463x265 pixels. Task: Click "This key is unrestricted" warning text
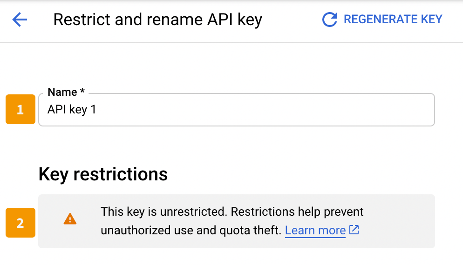click(x=164, y=212)
